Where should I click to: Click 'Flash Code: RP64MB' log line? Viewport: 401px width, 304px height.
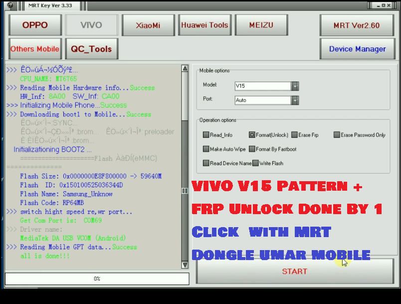52,203
